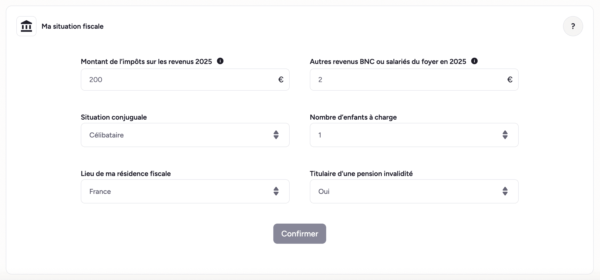Click the euro symbol in other income field
The height and width of the screenshot is (280, 600).
[510, 80]
